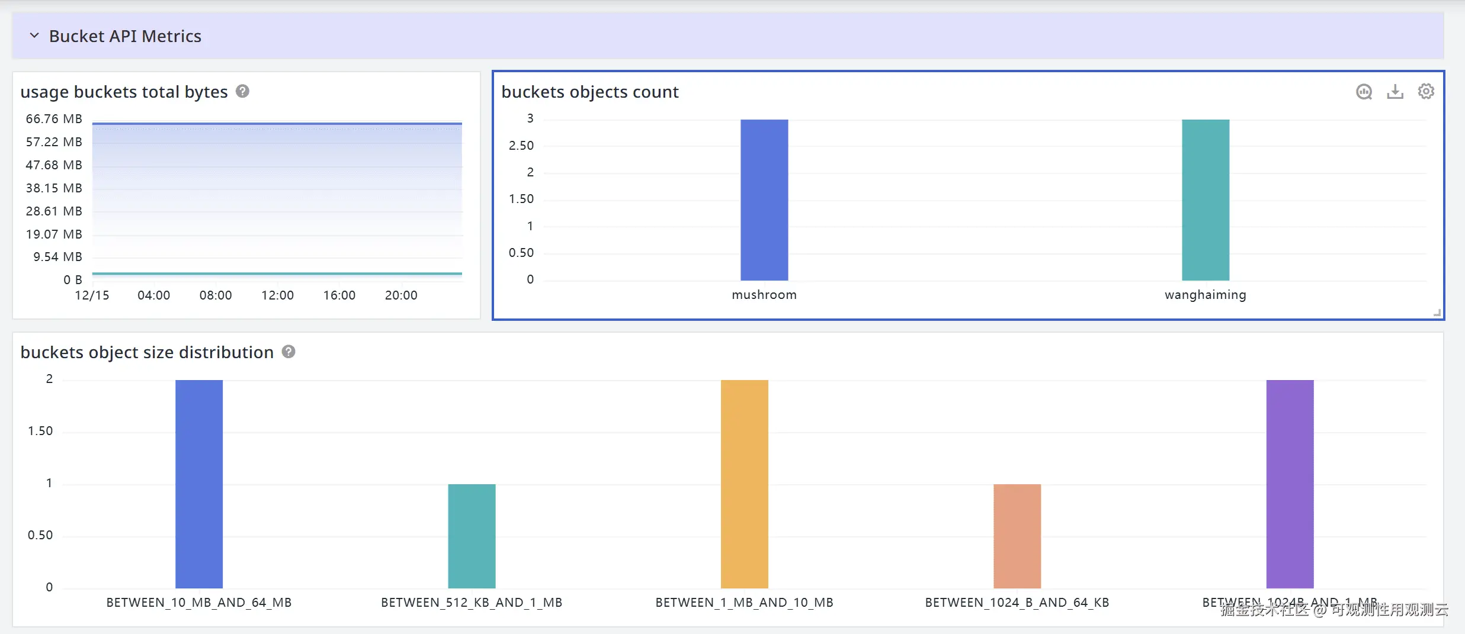This screenshot has height=634, width=1465.
Task: Click the teal line in usage bytes chart
Action: coord(277,273)
